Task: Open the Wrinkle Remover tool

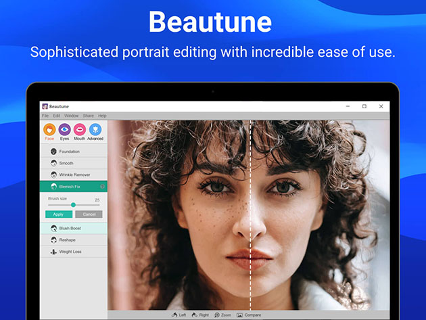Action: point(74,175)
